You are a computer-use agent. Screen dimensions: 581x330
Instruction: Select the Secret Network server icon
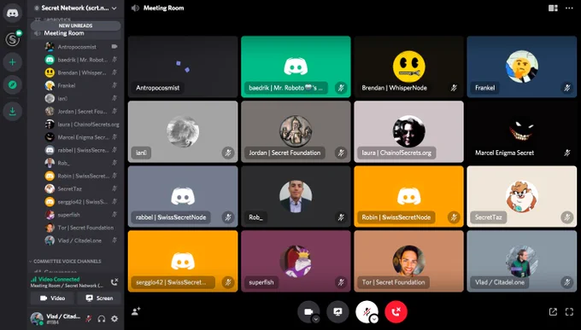tap(13, 39)
